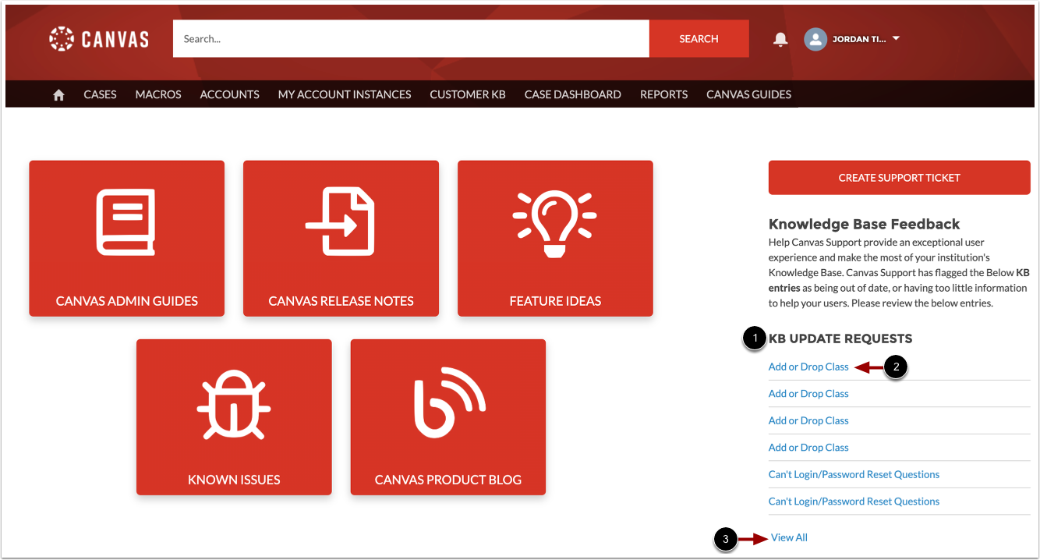Click the document arrow icon on Release Notes
Image resolution: width=1040 pixels, height=560 pixels.
(341, 222)
